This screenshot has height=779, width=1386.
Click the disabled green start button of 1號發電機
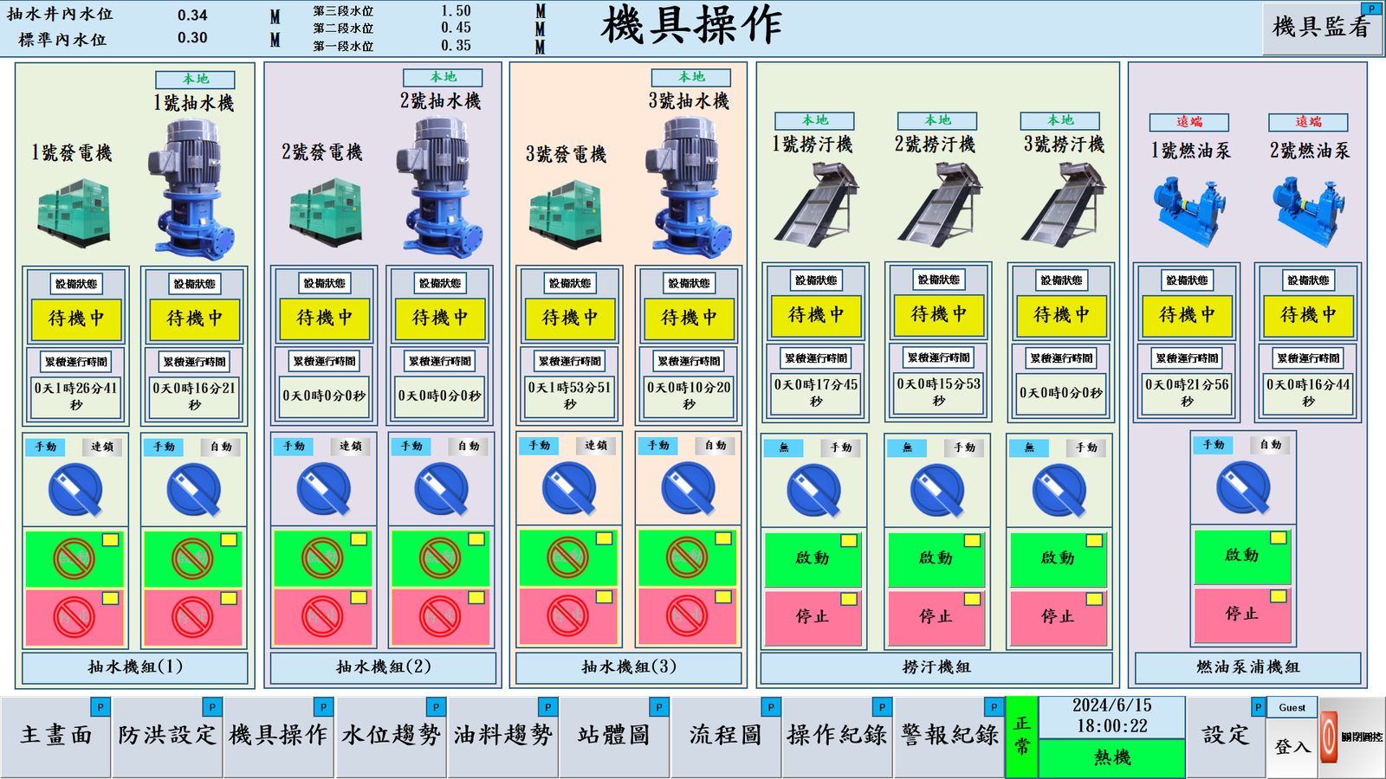pos(74,559)
